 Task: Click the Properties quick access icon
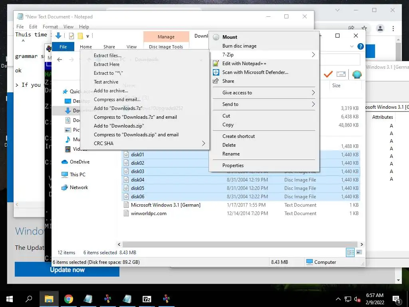71,36
